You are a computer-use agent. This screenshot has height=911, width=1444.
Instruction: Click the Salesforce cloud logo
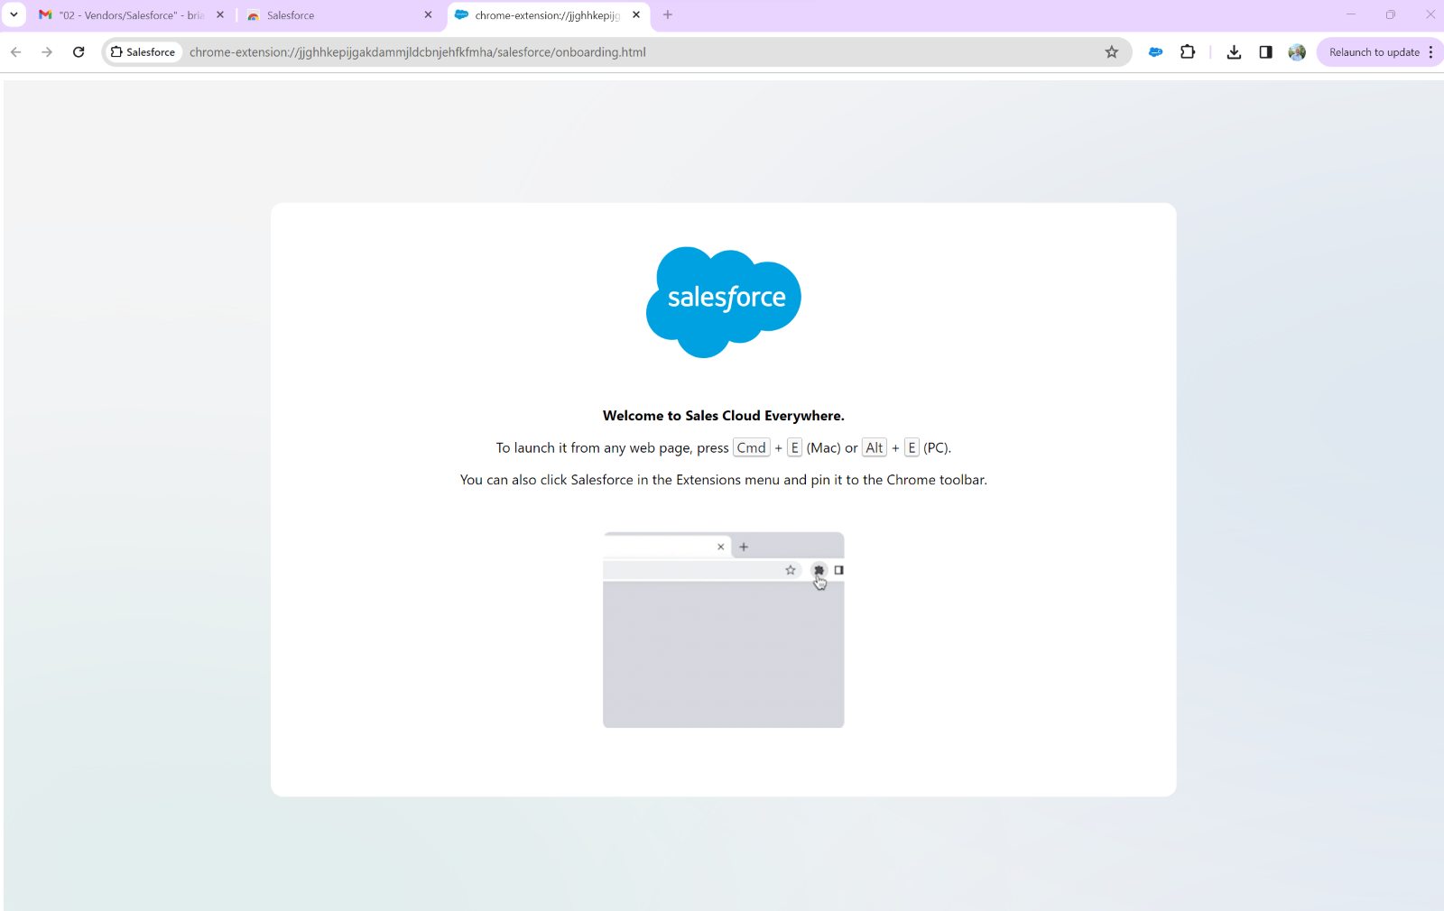[x=724, y=302]
